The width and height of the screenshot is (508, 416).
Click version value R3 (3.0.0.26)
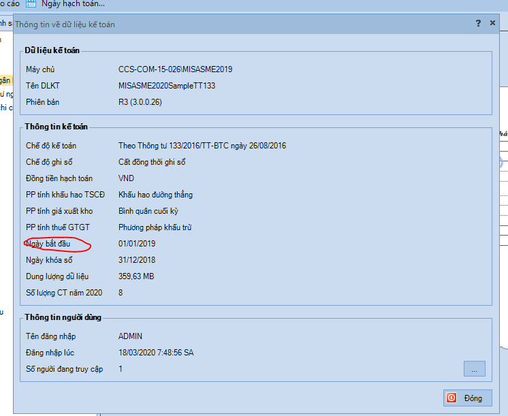[140, 102]
